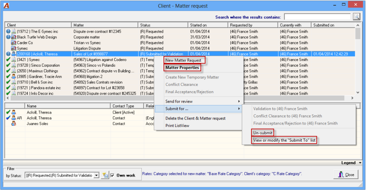Click the Name column header in contacts list

click(67, 106)
